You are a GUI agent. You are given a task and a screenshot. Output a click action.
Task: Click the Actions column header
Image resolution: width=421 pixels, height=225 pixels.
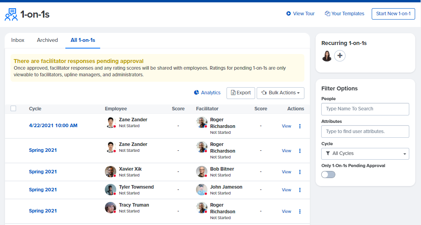point(296,109)
